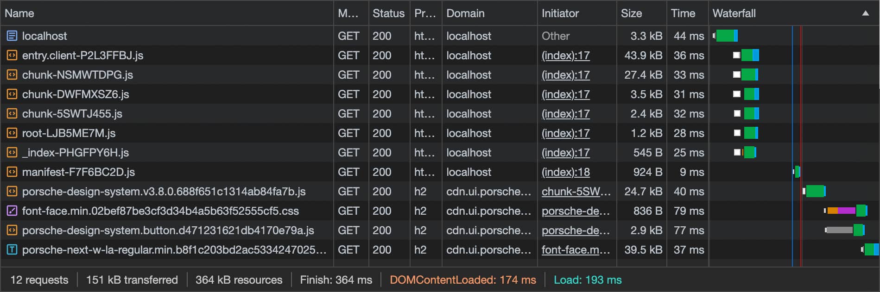
Task: Click the stylesheet icon for font-face.min CSS file
Action: point(12,211)
